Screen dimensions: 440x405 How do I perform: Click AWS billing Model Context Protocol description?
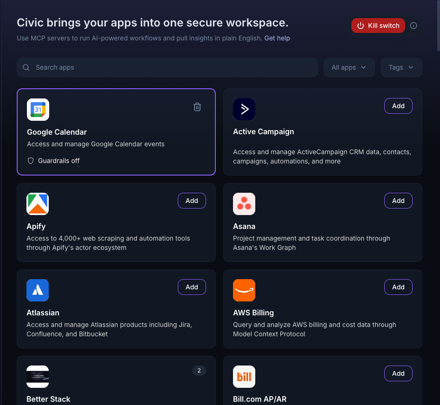[x=314, y=329]
